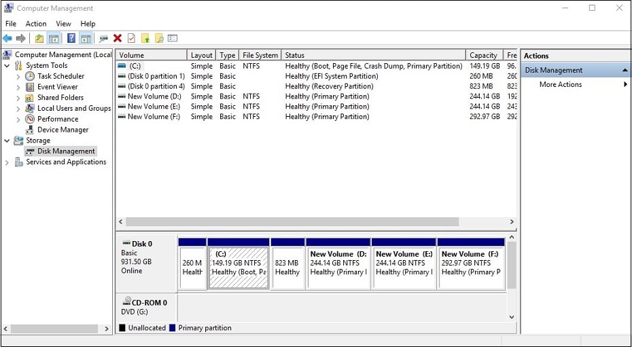This screenshot has width=632, height=347.
Task: Select New Volume (F:) 292.97 GB block
Action: tap(471, 263)
